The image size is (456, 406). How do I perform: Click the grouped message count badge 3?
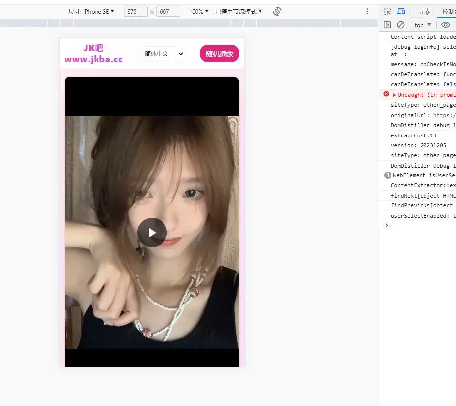pos(388,175)
